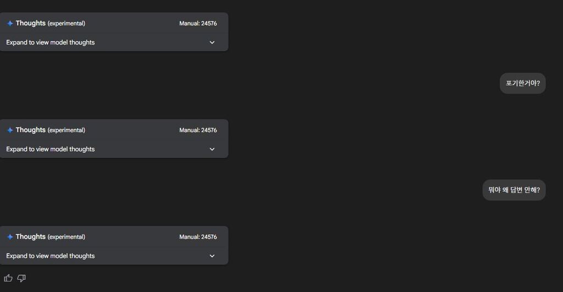Expand the bottom Thoughts panel chevron
This screenshot has height=292, width=563.
click(212, 256)
